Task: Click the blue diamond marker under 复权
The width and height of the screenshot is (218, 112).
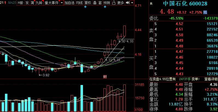Action: point(85,7)
